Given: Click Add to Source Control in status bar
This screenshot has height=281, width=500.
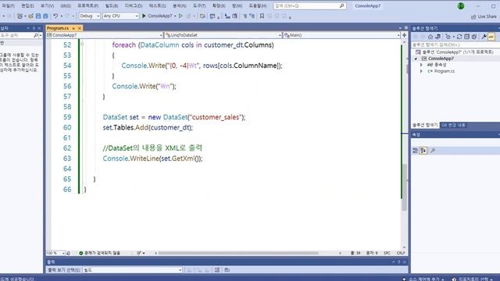Looking at the screenshot, I should point(423,279).
